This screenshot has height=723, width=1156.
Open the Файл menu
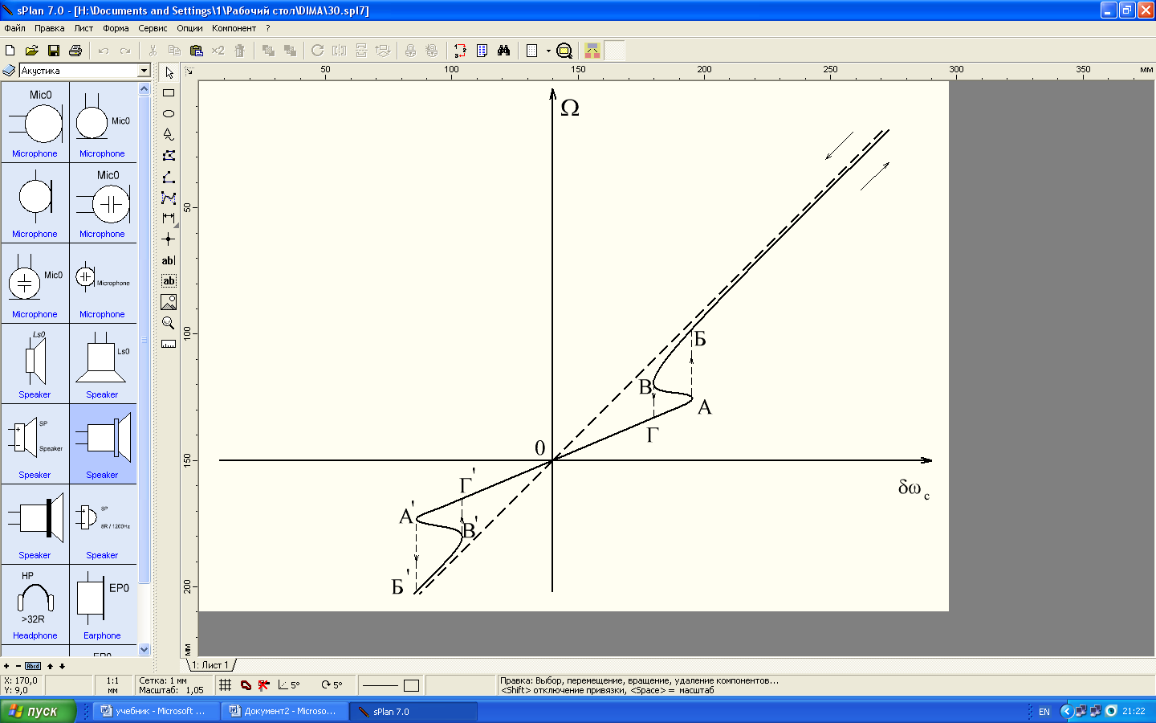15,28
